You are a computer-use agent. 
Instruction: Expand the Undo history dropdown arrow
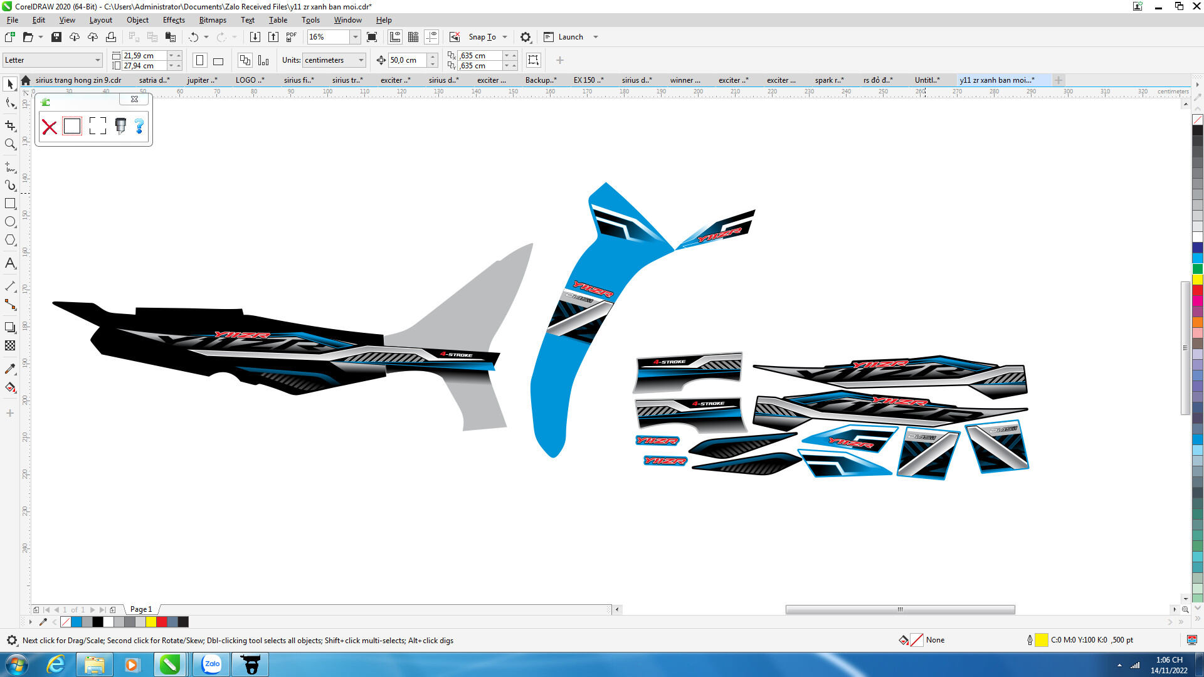[x=206, y=37]
